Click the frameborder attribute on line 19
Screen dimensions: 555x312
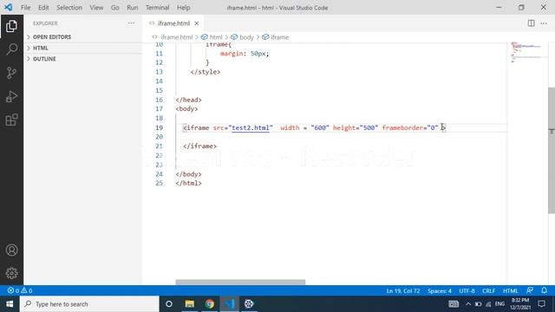(402, 127)
